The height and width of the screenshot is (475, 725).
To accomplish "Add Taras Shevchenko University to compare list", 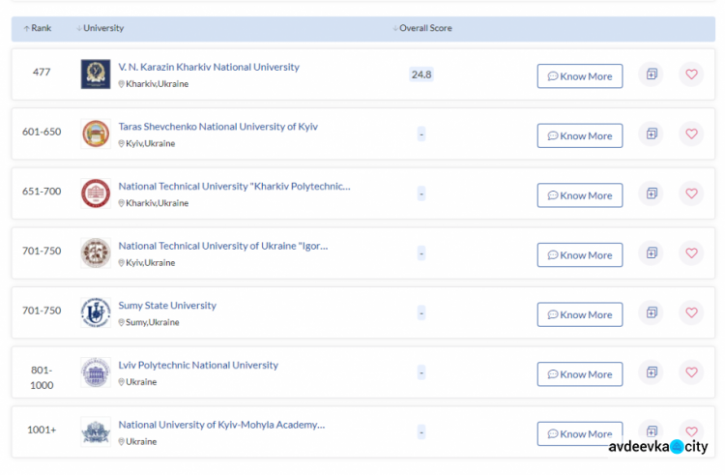I will pos(652,134).
